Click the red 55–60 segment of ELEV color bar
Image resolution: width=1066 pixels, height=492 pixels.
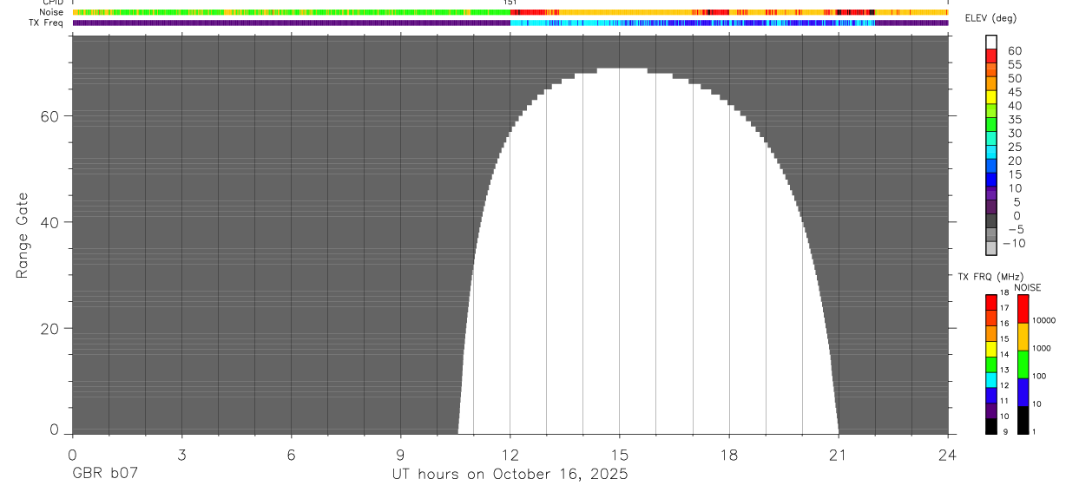(x=991, y=56)
